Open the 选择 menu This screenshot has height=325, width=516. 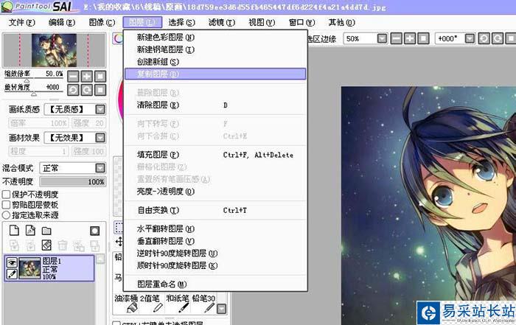pos(182,22)
